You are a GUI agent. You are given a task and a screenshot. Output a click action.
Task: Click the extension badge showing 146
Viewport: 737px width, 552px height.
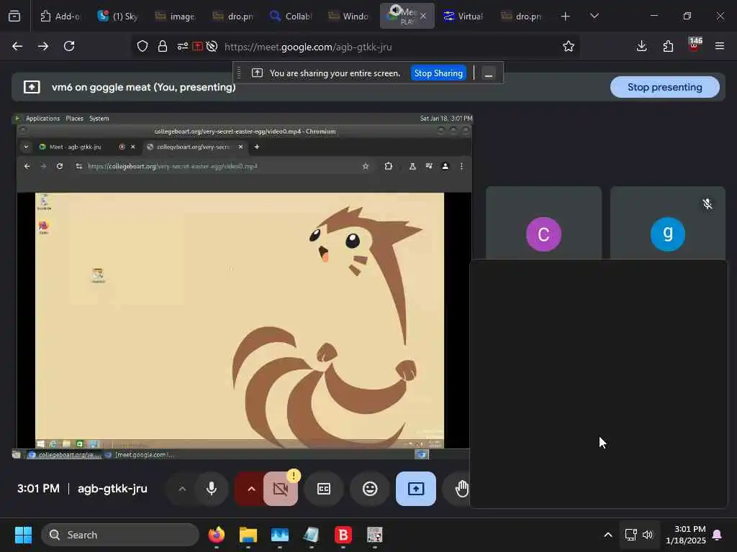click(695, 45)
